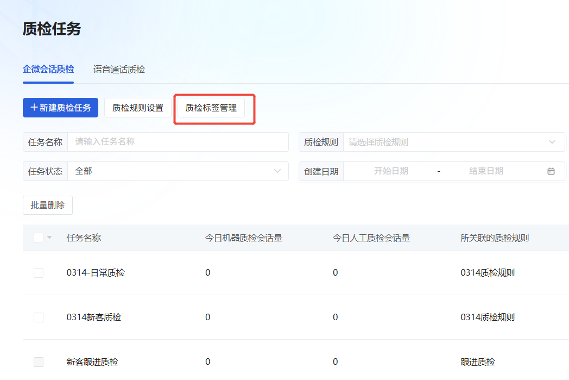Click the 今日机器质检会话量 column header

(x=244, y=238)
